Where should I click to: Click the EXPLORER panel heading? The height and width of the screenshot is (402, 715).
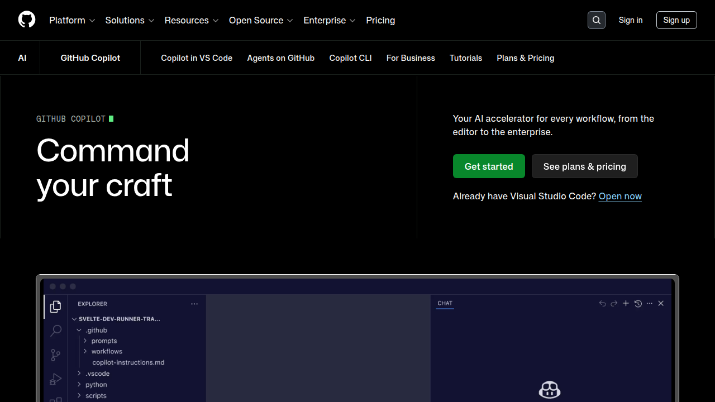(92, 304)
